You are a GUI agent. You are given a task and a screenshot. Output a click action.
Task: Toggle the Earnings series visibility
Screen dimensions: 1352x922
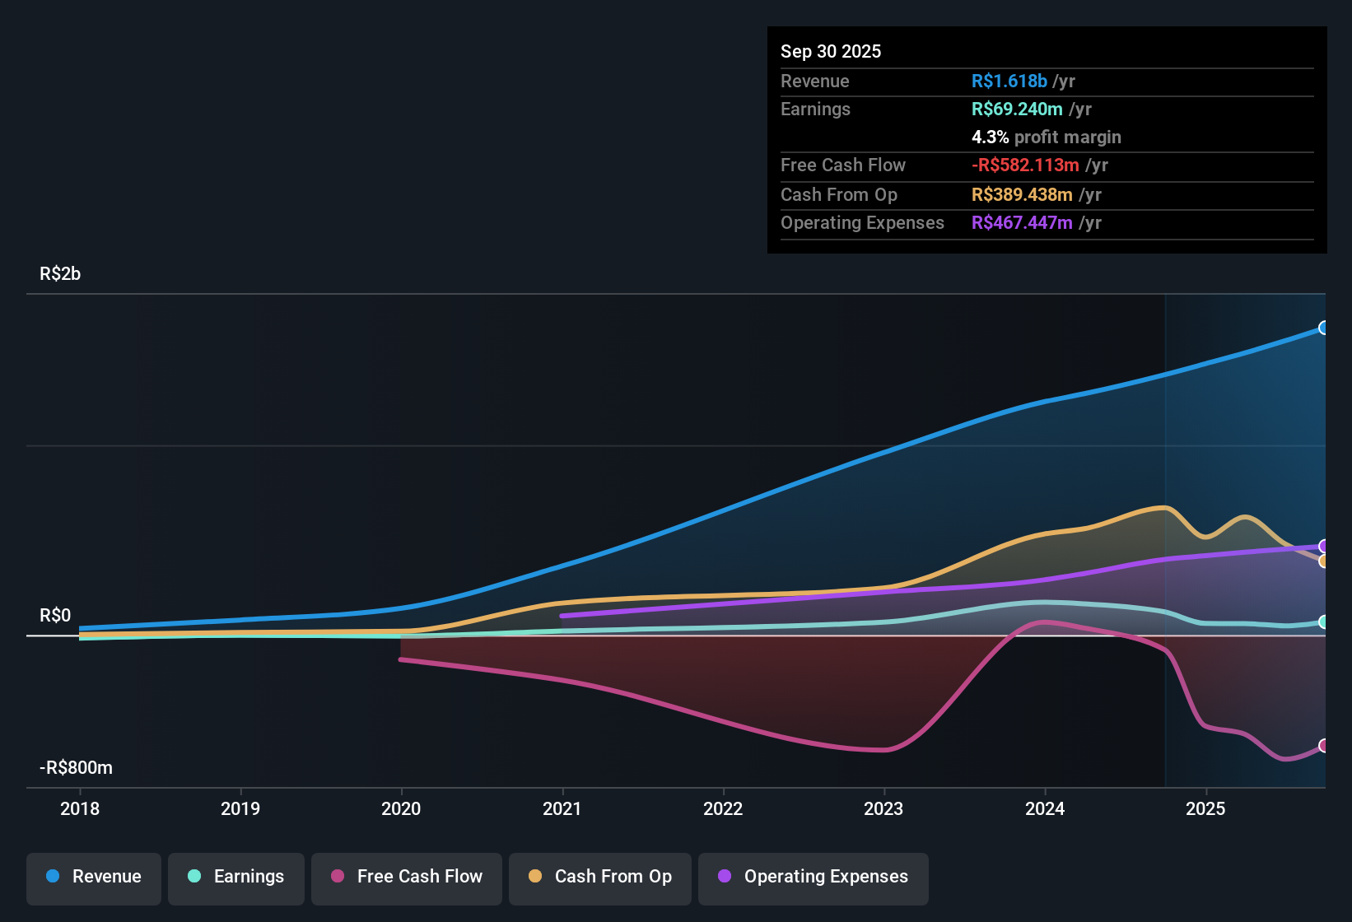(235, 877)
